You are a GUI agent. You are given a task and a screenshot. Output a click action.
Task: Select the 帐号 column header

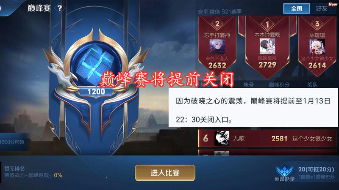[249, 85]
